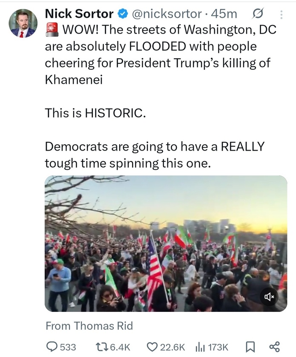
Task: Click the Nick Sortor display name
Action: (79, 14)
